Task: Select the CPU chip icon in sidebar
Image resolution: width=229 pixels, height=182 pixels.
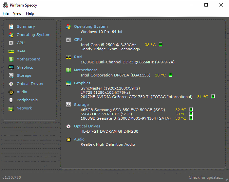Action: click(x=11, y=43)
